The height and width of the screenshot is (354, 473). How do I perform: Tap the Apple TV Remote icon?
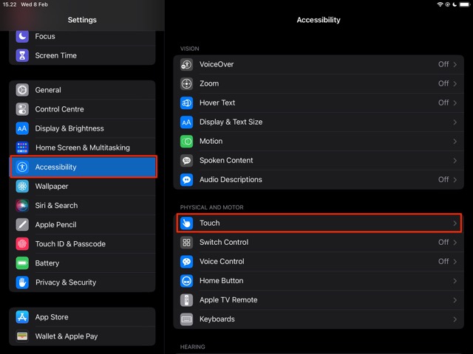tap(187, 300)
